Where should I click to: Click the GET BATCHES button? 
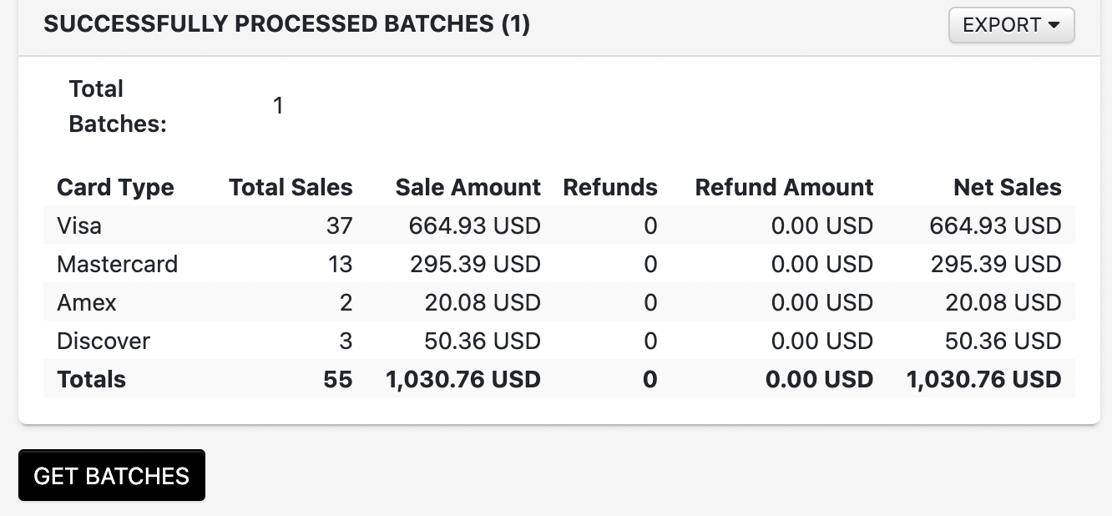click(111, 474)
